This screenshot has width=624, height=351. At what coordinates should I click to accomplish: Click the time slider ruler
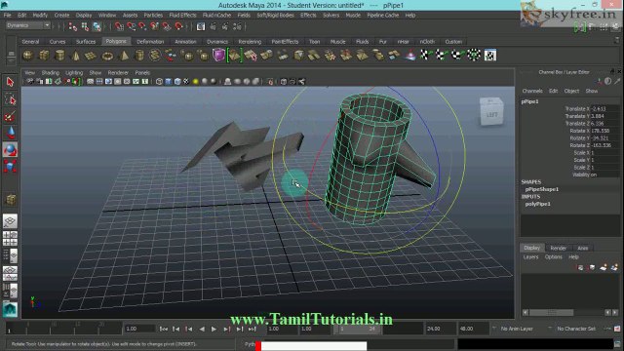[x=63, y=329]
